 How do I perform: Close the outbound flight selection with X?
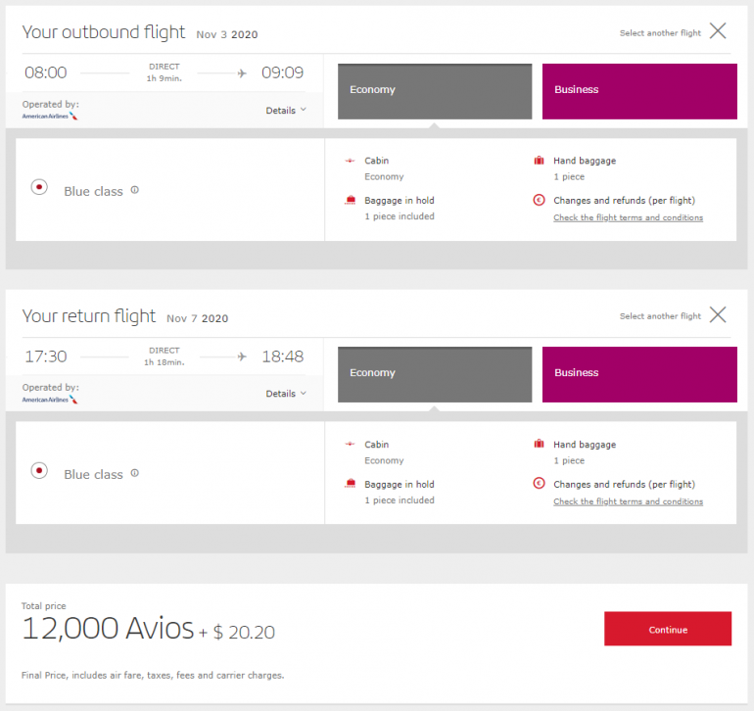718,31
